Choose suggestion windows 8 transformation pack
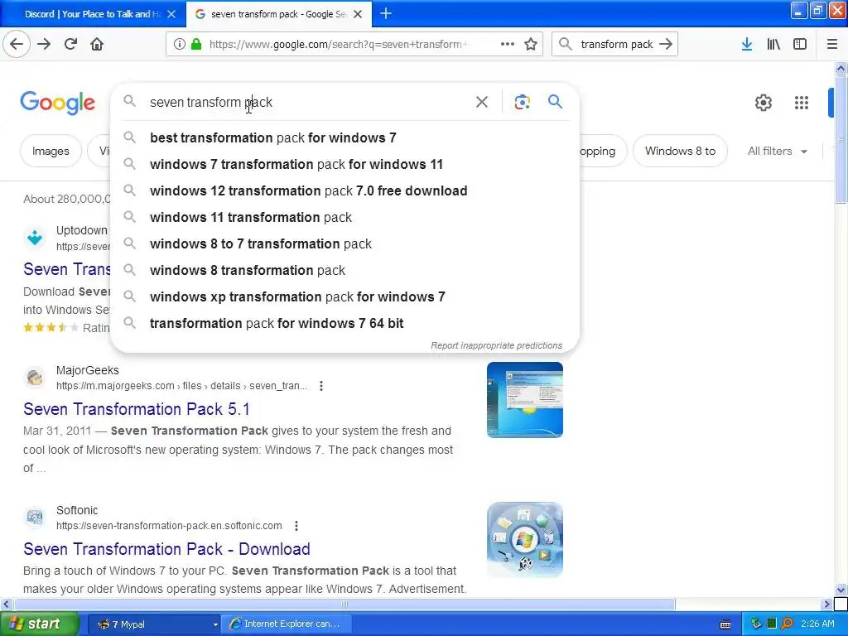Image resolution: width=848 pixels, height=636 pixels. point(344,271)
